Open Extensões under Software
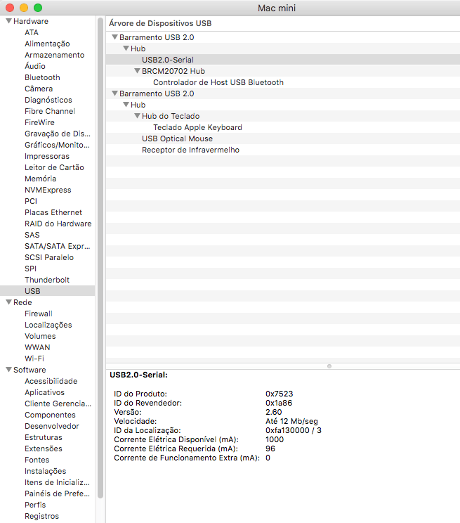 [x=44, y=448]
